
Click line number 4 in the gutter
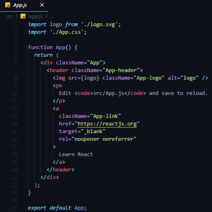click(16, 47)
